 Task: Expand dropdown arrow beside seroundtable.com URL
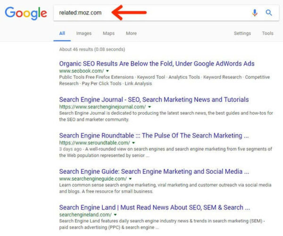pos(133,143)
